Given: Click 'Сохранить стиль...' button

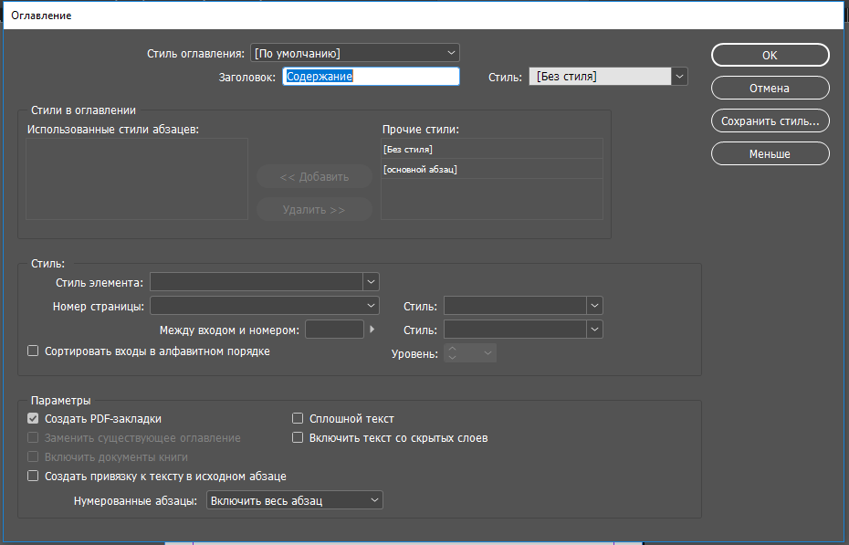Looking at the screenshot, I should [770, 121].
